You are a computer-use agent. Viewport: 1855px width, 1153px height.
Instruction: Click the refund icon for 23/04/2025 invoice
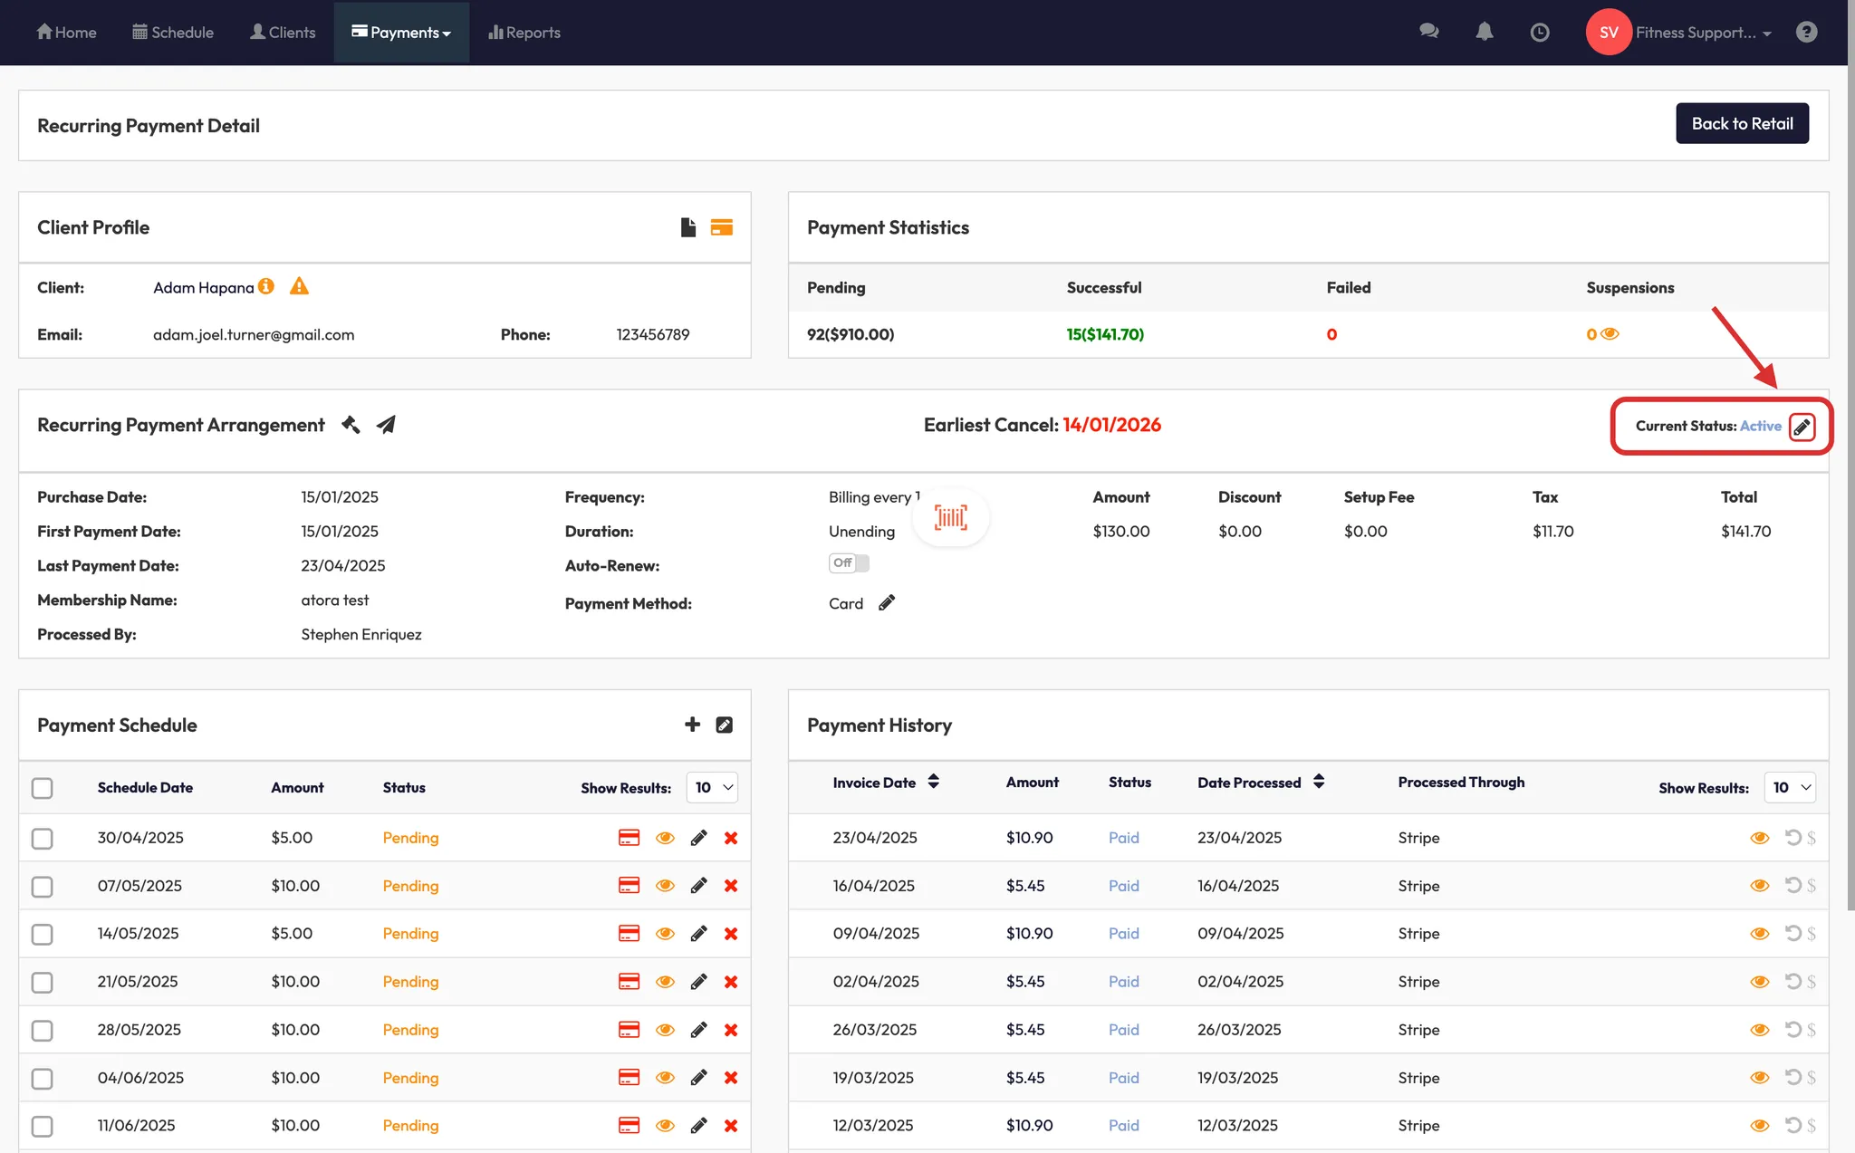tap(1793, 838)
